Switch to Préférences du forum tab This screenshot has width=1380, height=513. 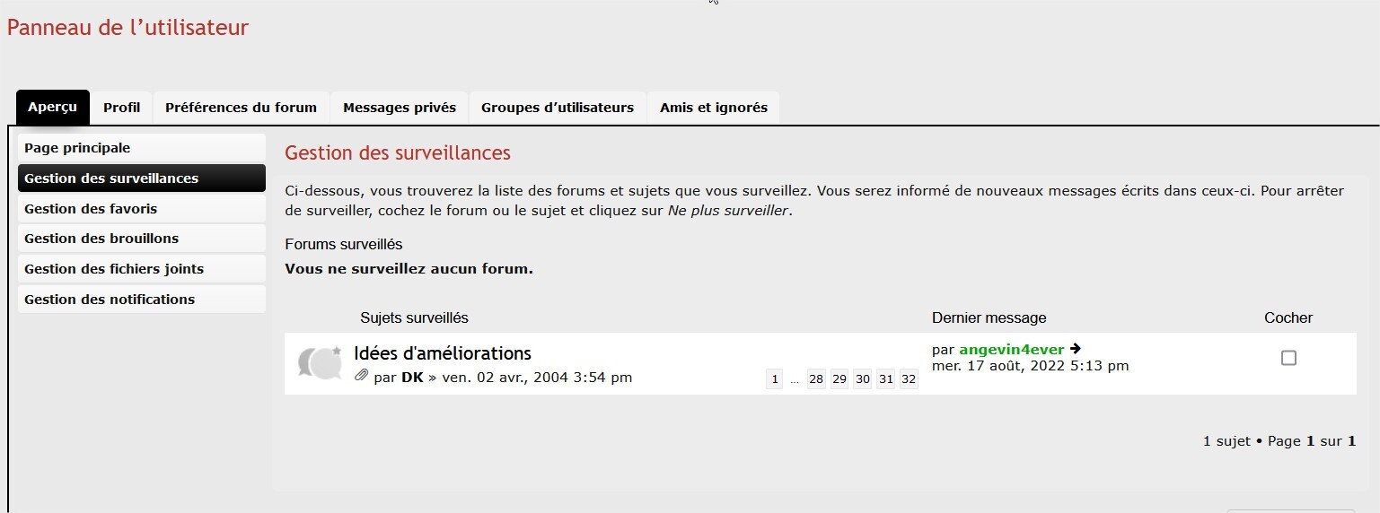click(241, 108)
